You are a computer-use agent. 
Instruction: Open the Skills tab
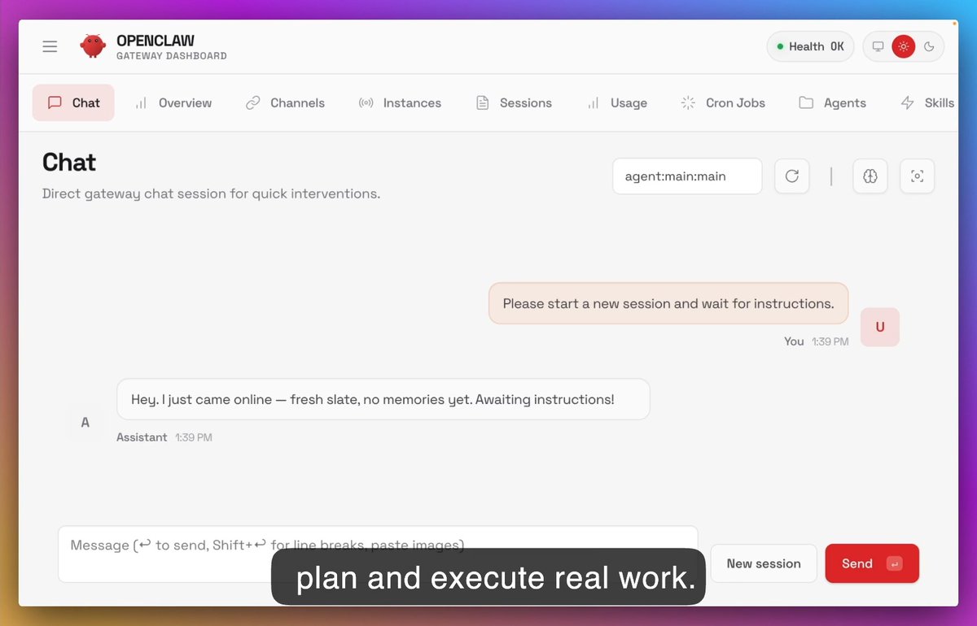[927, 102]
